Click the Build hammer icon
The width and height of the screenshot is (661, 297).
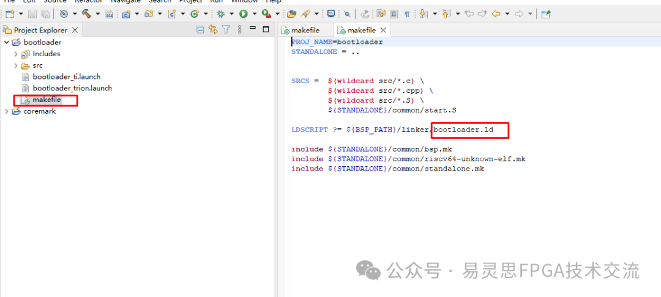85,13
